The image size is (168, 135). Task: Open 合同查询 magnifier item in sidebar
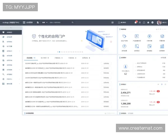coord(11,74)
